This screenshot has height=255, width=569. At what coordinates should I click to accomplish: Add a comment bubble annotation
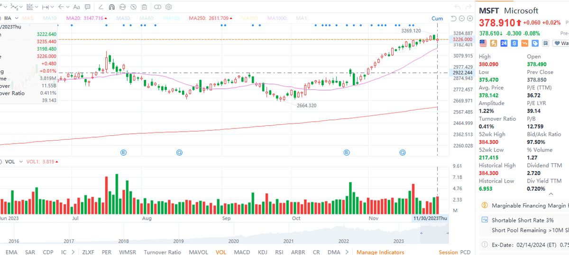[87, 7]
